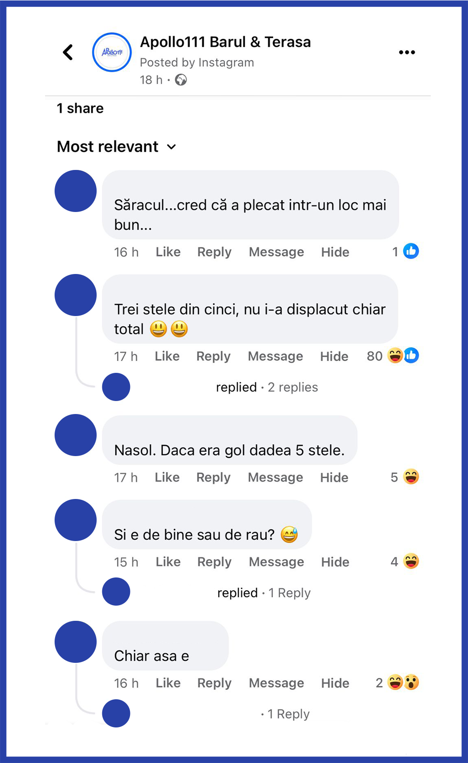This screenshot has height=763, width=468.
Task: Expand the 1 Reply thread under Si e de bine comment
Action: 289,593
